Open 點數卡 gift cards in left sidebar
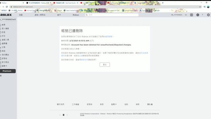The width and height of the screenshot is (211, 119). point(4,66)
